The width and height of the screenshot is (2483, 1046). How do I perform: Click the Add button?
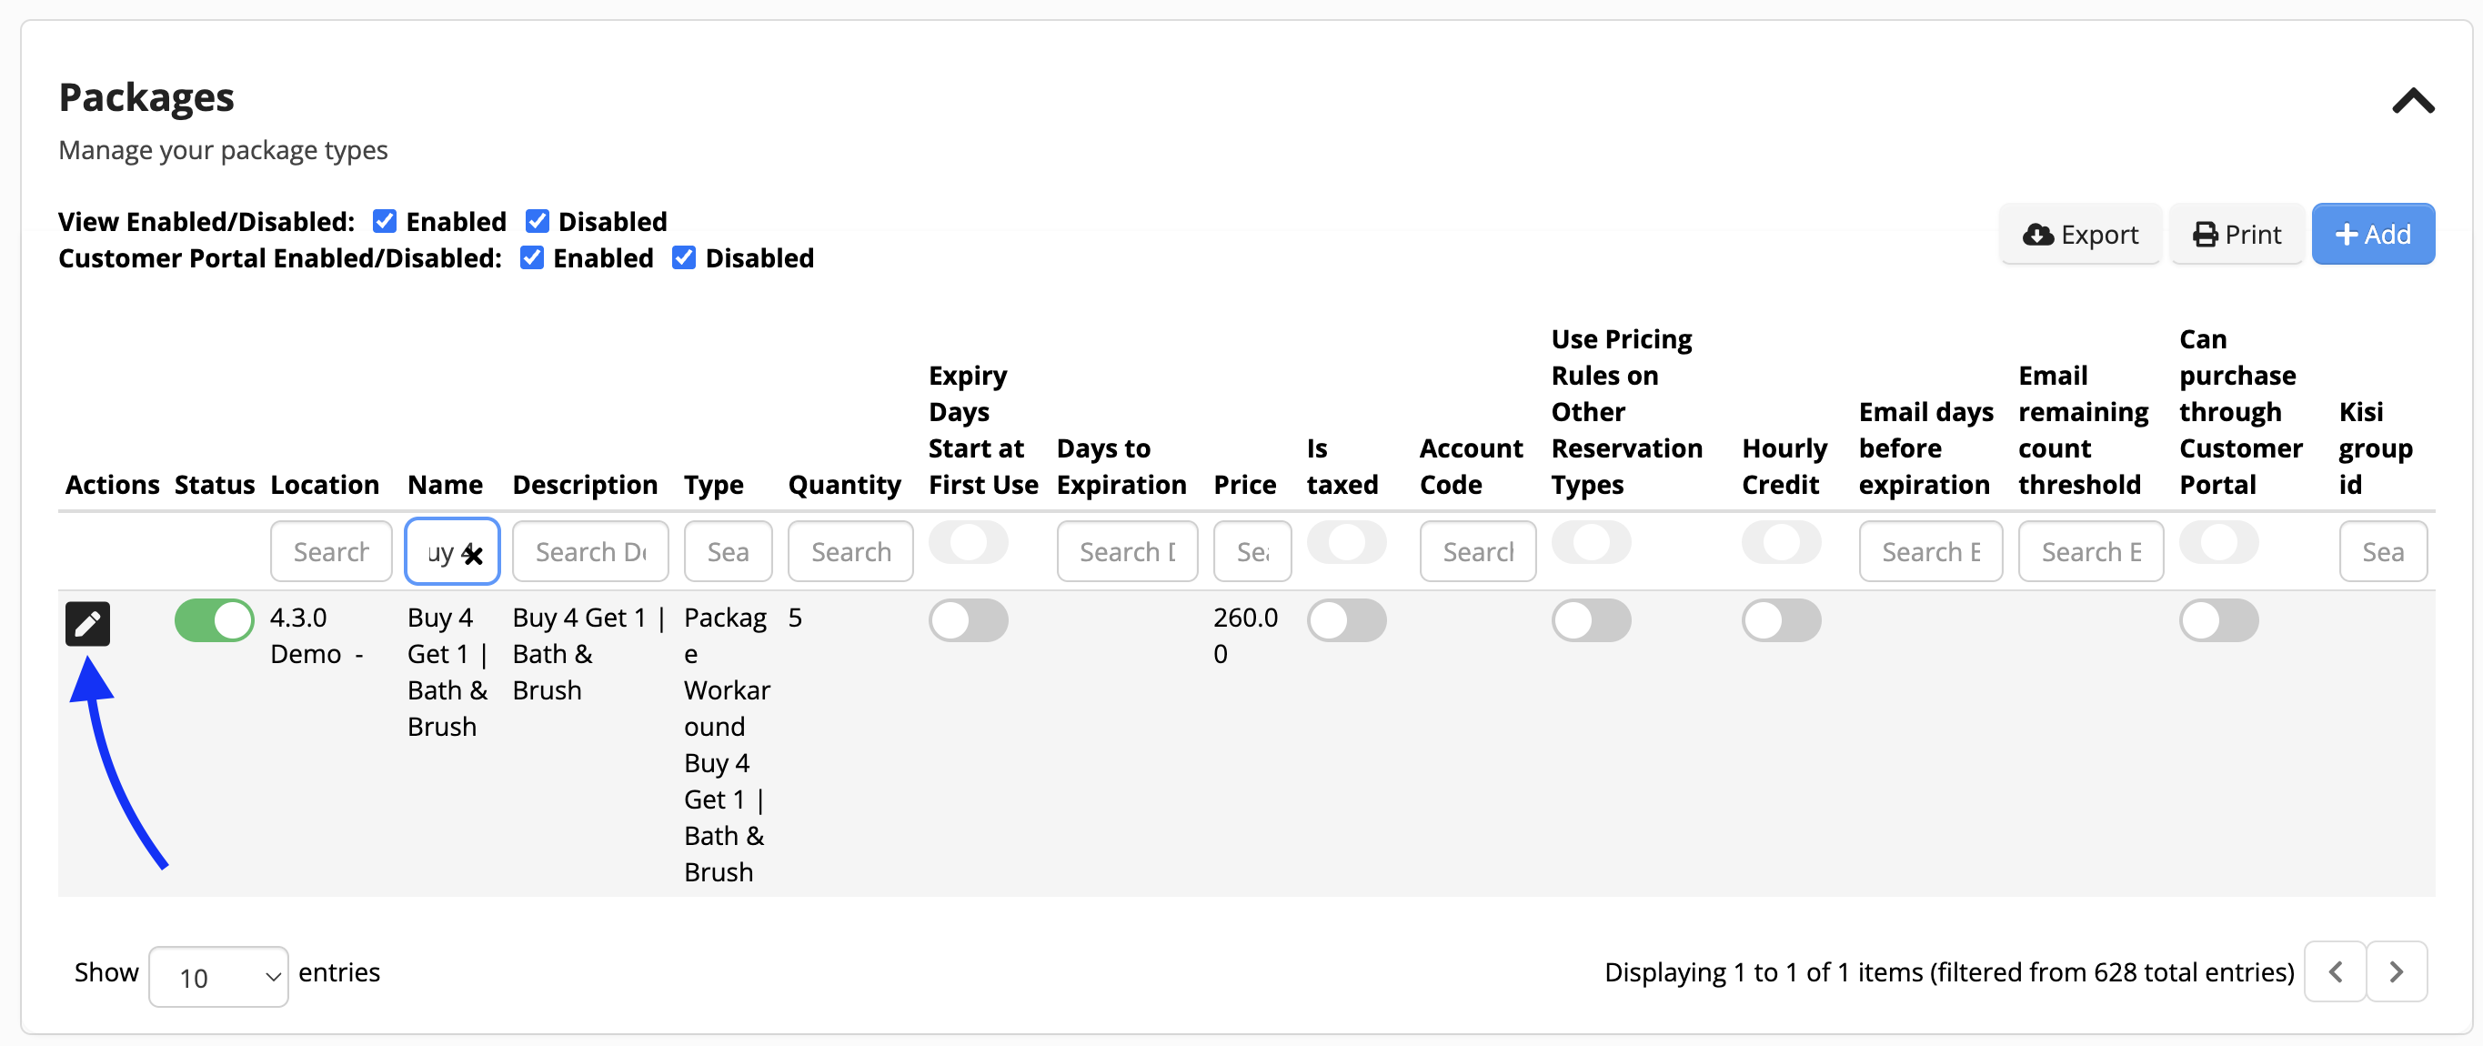pos(2373,233)
